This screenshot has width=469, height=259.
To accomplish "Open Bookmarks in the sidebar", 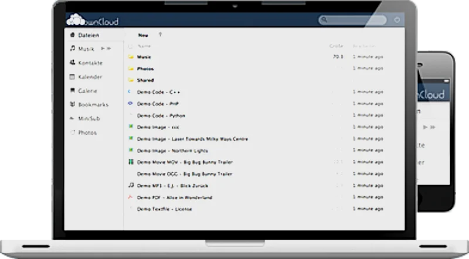I will click(94, 105).
